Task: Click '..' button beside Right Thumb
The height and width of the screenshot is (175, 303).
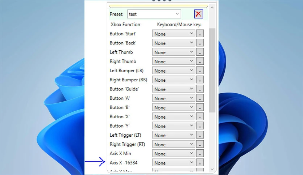Action: [200, 61]
